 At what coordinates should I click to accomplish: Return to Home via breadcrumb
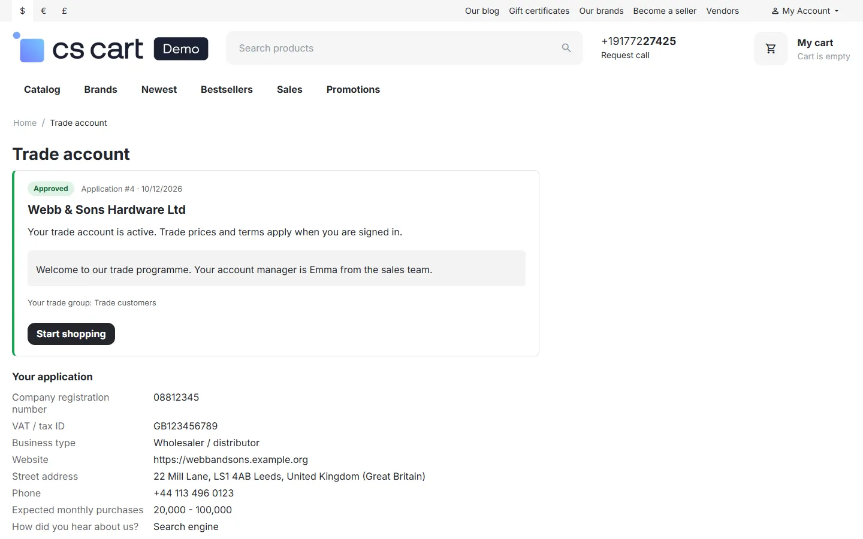click(25, 123)
